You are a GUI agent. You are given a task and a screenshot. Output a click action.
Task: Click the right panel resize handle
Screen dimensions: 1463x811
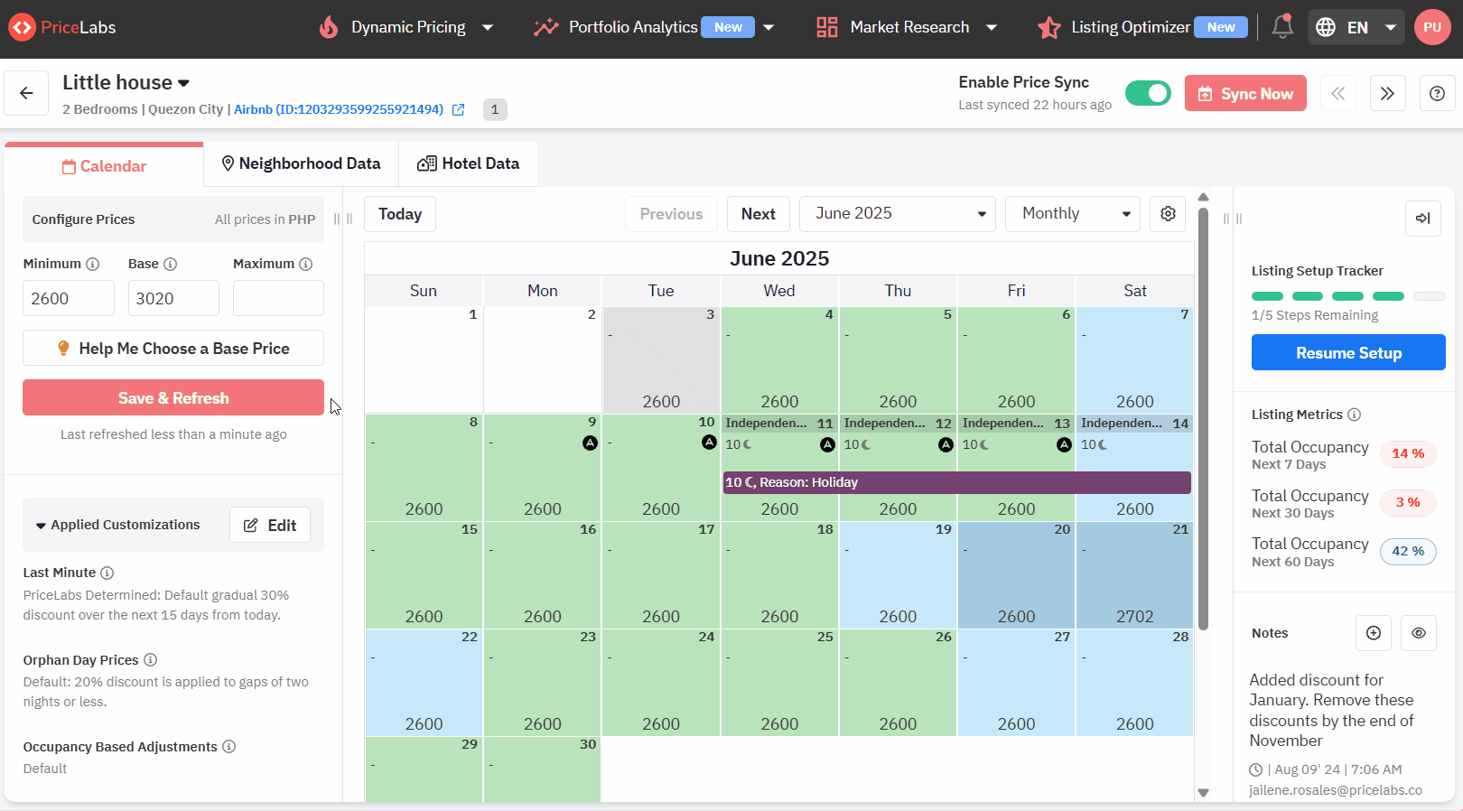1233,219
